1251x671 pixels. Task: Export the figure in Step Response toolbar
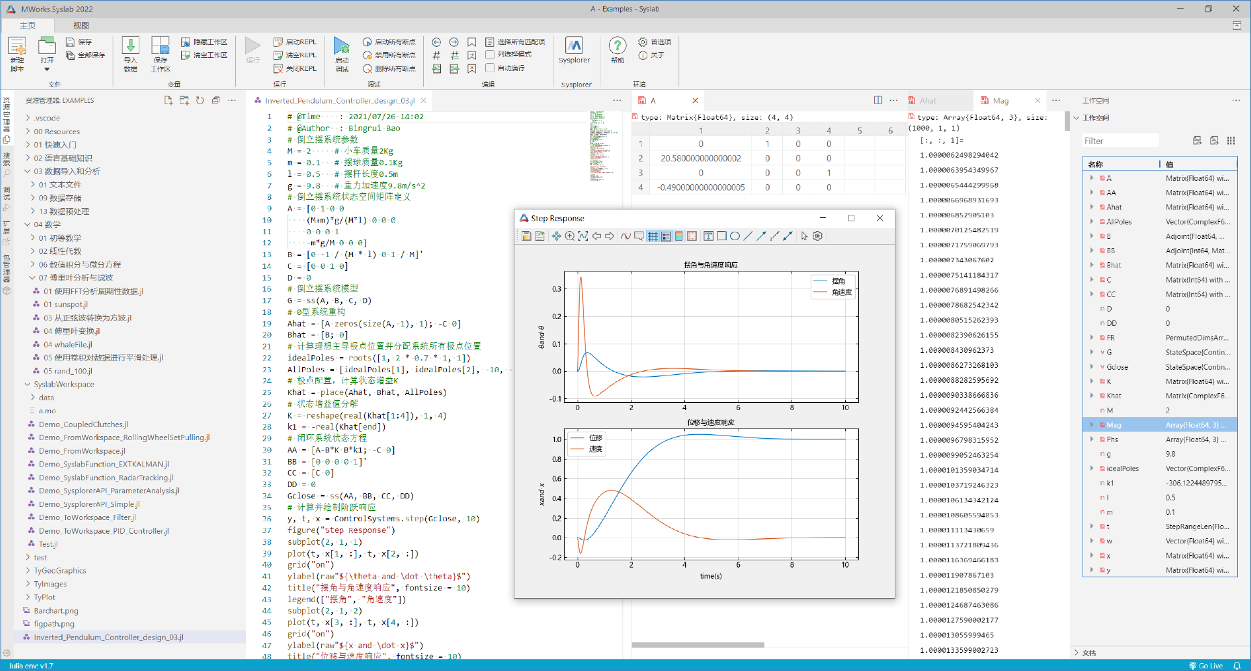tap(540, 236)
